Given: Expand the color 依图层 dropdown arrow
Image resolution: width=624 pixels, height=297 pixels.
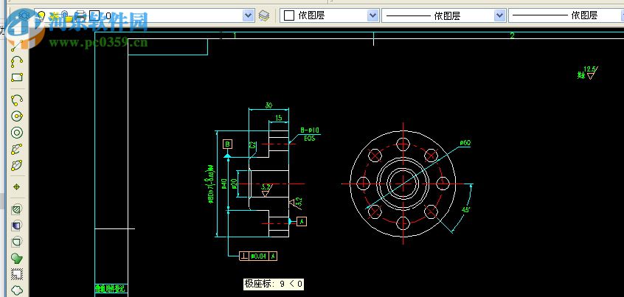Looking at the screenshot, I should [x=373, y=15].
